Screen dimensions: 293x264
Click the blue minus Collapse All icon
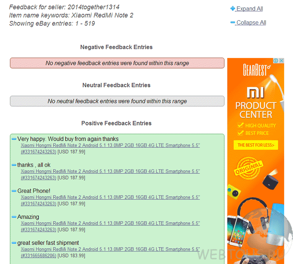[233, 22]
